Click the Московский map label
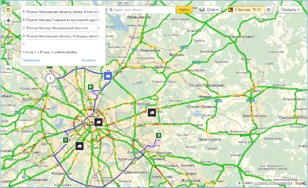 click(38, 180)
